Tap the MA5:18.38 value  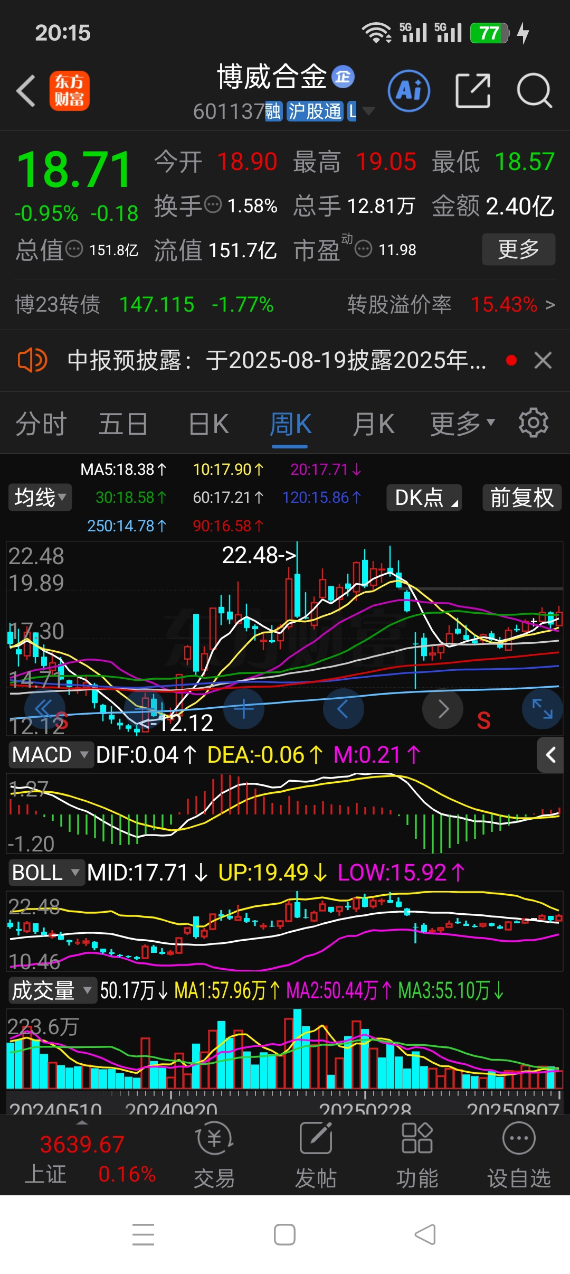(x=123, y=469)
